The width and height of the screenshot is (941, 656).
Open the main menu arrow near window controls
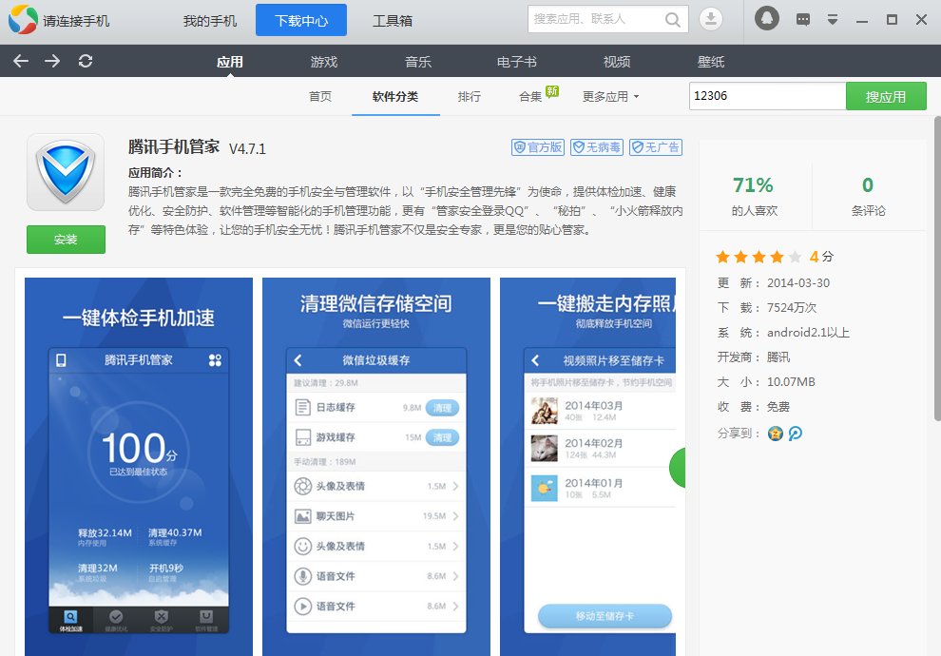point(832,18)
